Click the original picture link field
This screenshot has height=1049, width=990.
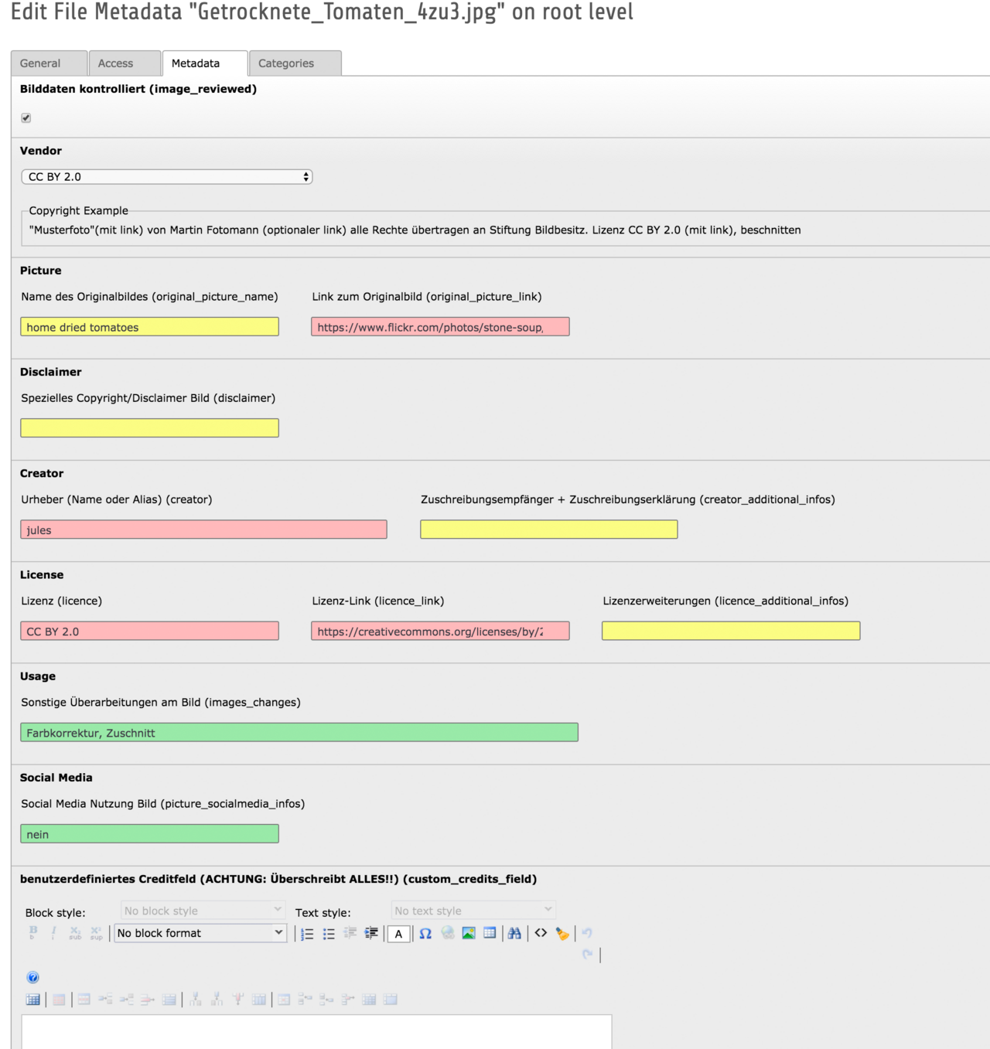pos(440,327)
